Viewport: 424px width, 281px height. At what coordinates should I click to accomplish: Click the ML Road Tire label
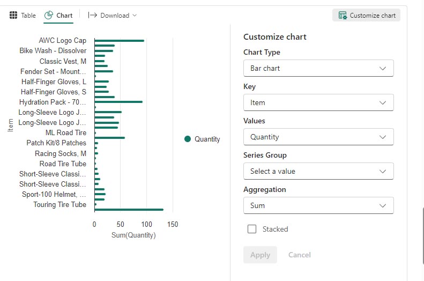coord(66,133)
